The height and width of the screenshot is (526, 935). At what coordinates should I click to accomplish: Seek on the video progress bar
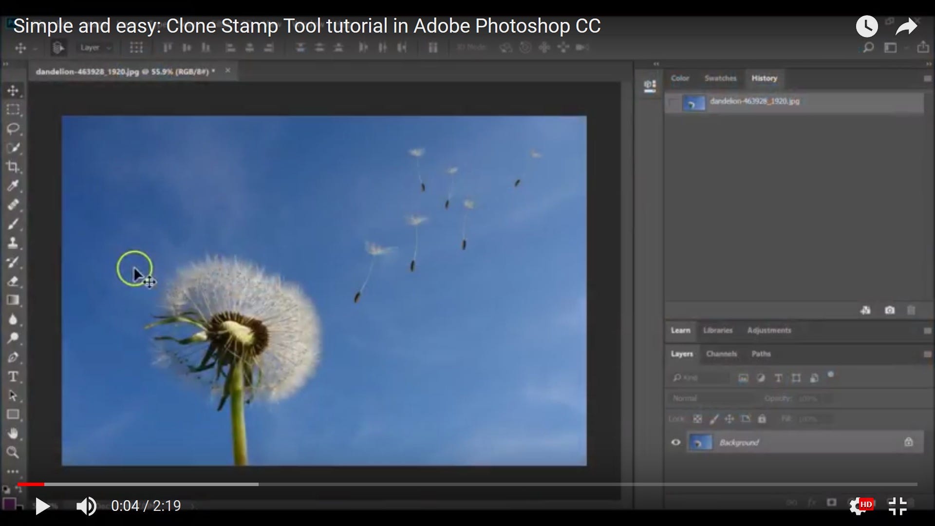[467, 484]
